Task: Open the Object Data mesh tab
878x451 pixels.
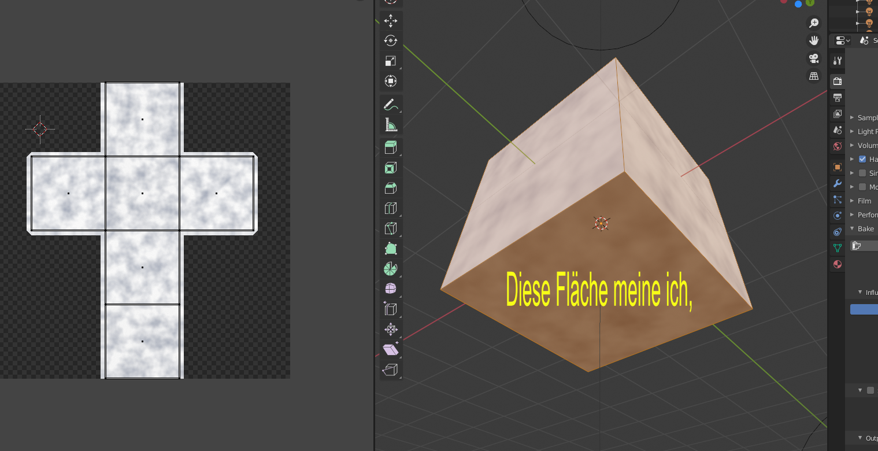Action: pos(837,248)
